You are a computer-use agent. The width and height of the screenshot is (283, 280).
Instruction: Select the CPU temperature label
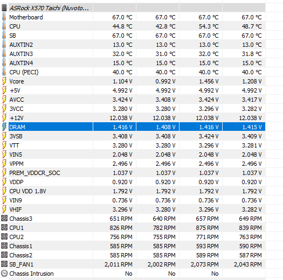[15, 26]
